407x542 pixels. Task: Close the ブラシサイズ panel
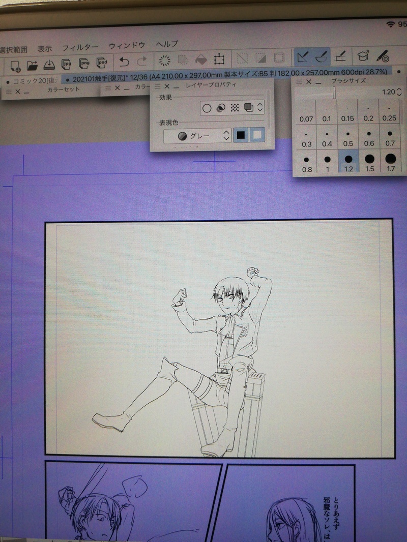tap(309, 82)
